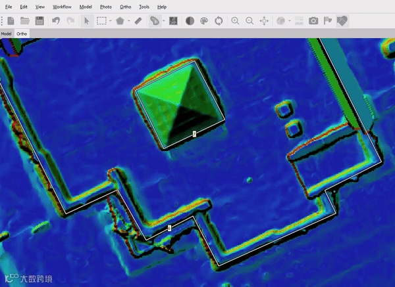The image size is (395, 287).
Task: Open the Model menu
Action: (86, 7)
